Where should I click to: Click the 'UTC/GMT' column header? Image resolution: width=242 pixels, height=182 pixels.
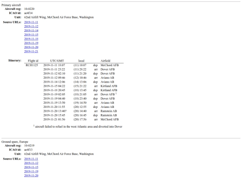click(57, 61)
